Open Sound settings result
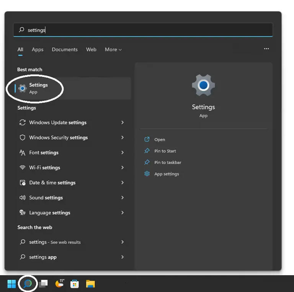 pos(46,197)
